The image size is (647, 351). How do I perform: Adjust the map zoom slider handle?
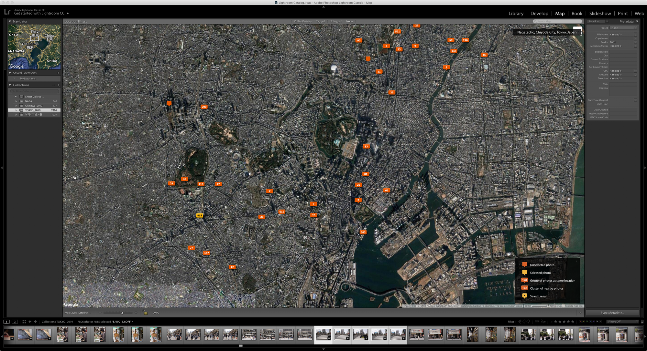point(122,313)
